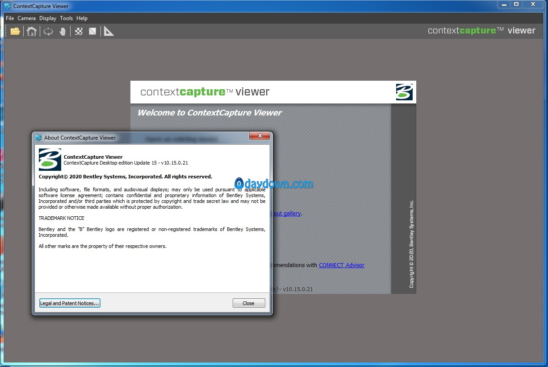Go to home camera view

point(32,31)
